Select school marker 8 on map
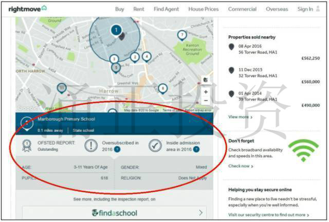The height and width of the screenshot is (222, 329). coord(162,89)
